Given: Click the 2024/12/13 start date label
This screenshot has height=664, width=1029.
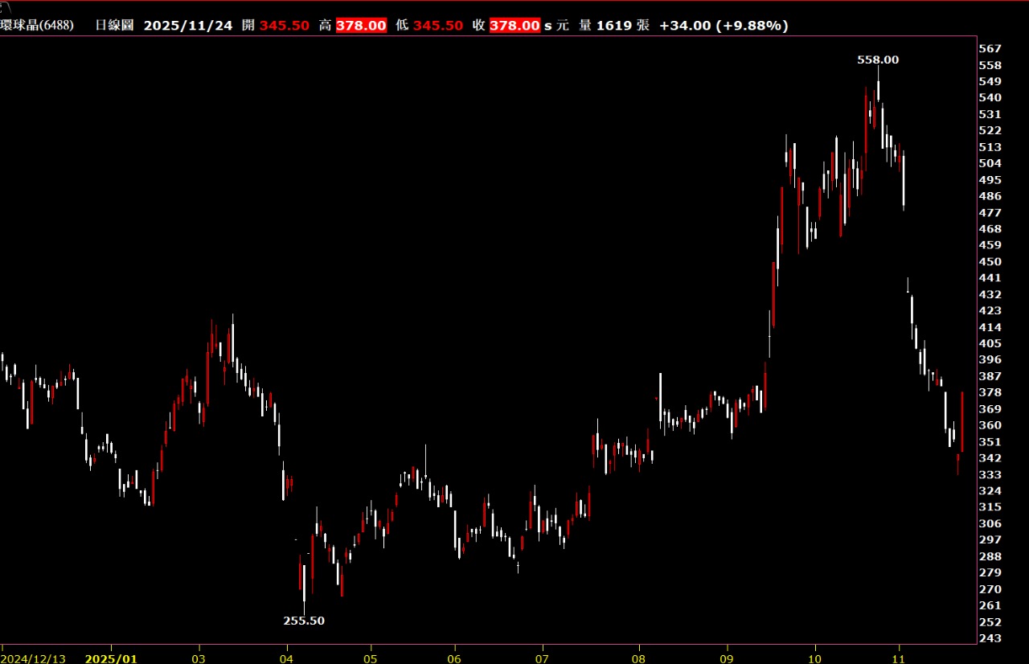Looking at the screenshot, I should pos(35,658).
